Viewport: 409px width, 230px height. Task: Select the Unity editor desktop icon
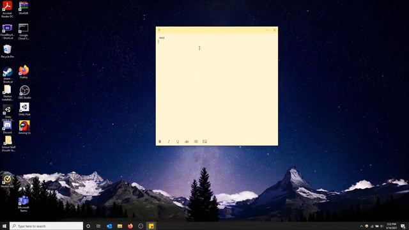point(8,112)
